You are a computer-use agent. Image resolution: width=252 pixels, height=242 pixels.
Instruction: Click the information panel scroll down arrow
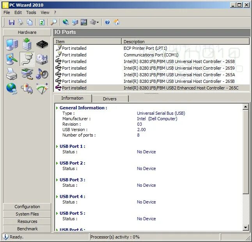coord(246,227)
